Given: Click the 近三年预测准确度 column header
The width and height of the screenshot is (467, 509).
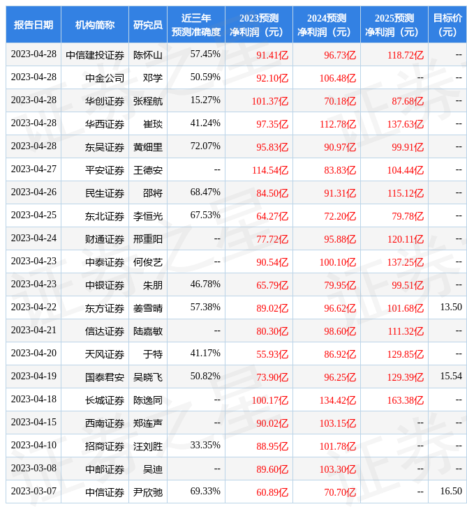Looking at the screenshot, I should [x=196, y=24].
